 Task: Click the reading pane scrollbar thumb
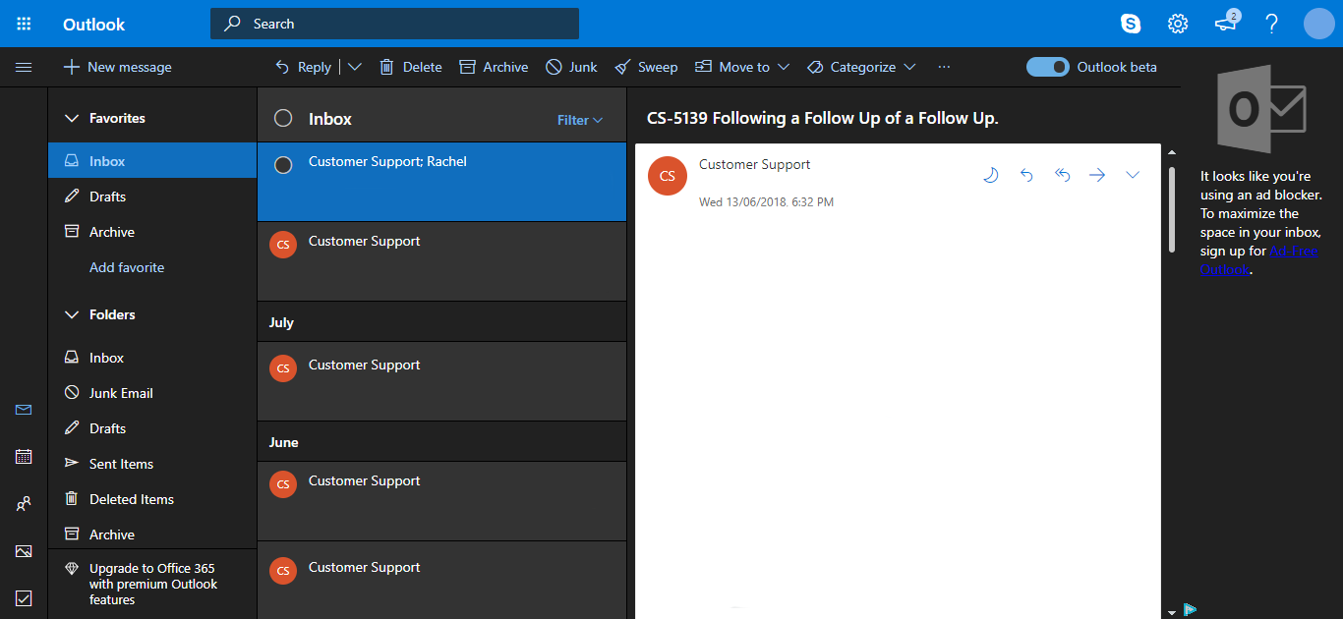(x=1171, y=210)
